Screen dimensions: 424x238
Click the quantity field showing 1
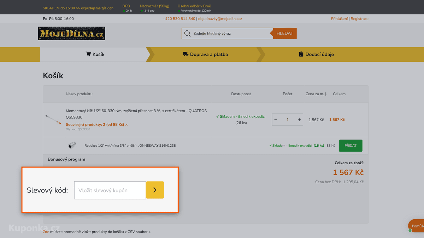pyautogui.click(x=288, y=120)
